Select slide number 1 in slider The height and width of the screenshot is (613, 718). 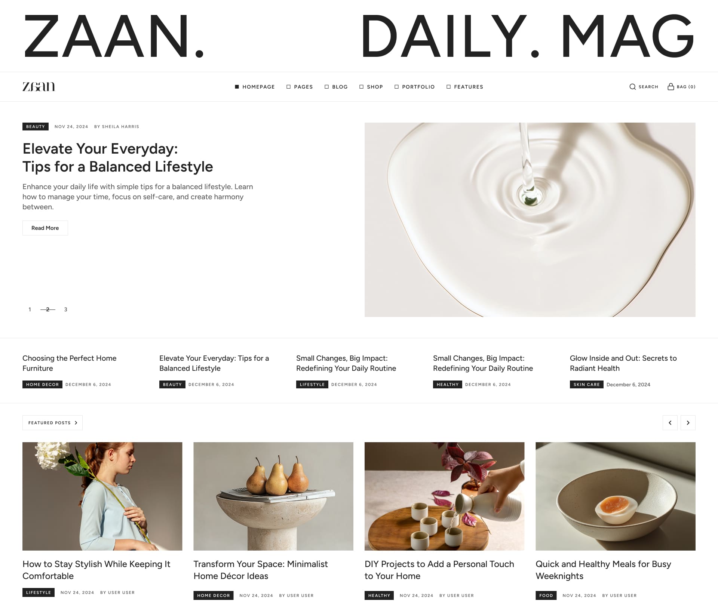[x=30, y=309]
